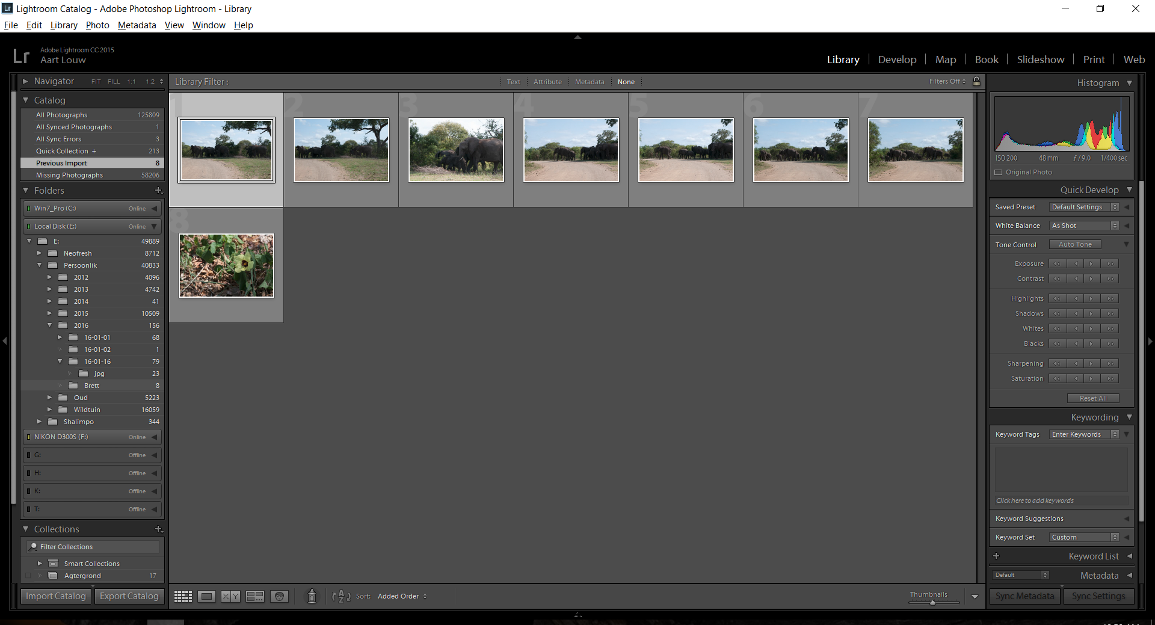This screenshot has height=625, width=1155.
Task: Click Import Catalog button
Action: tap(56, 596)
